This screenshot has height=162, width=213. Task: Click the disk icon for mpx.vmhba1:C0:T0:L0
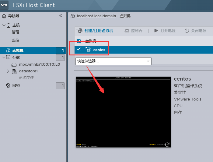[14, 64]
